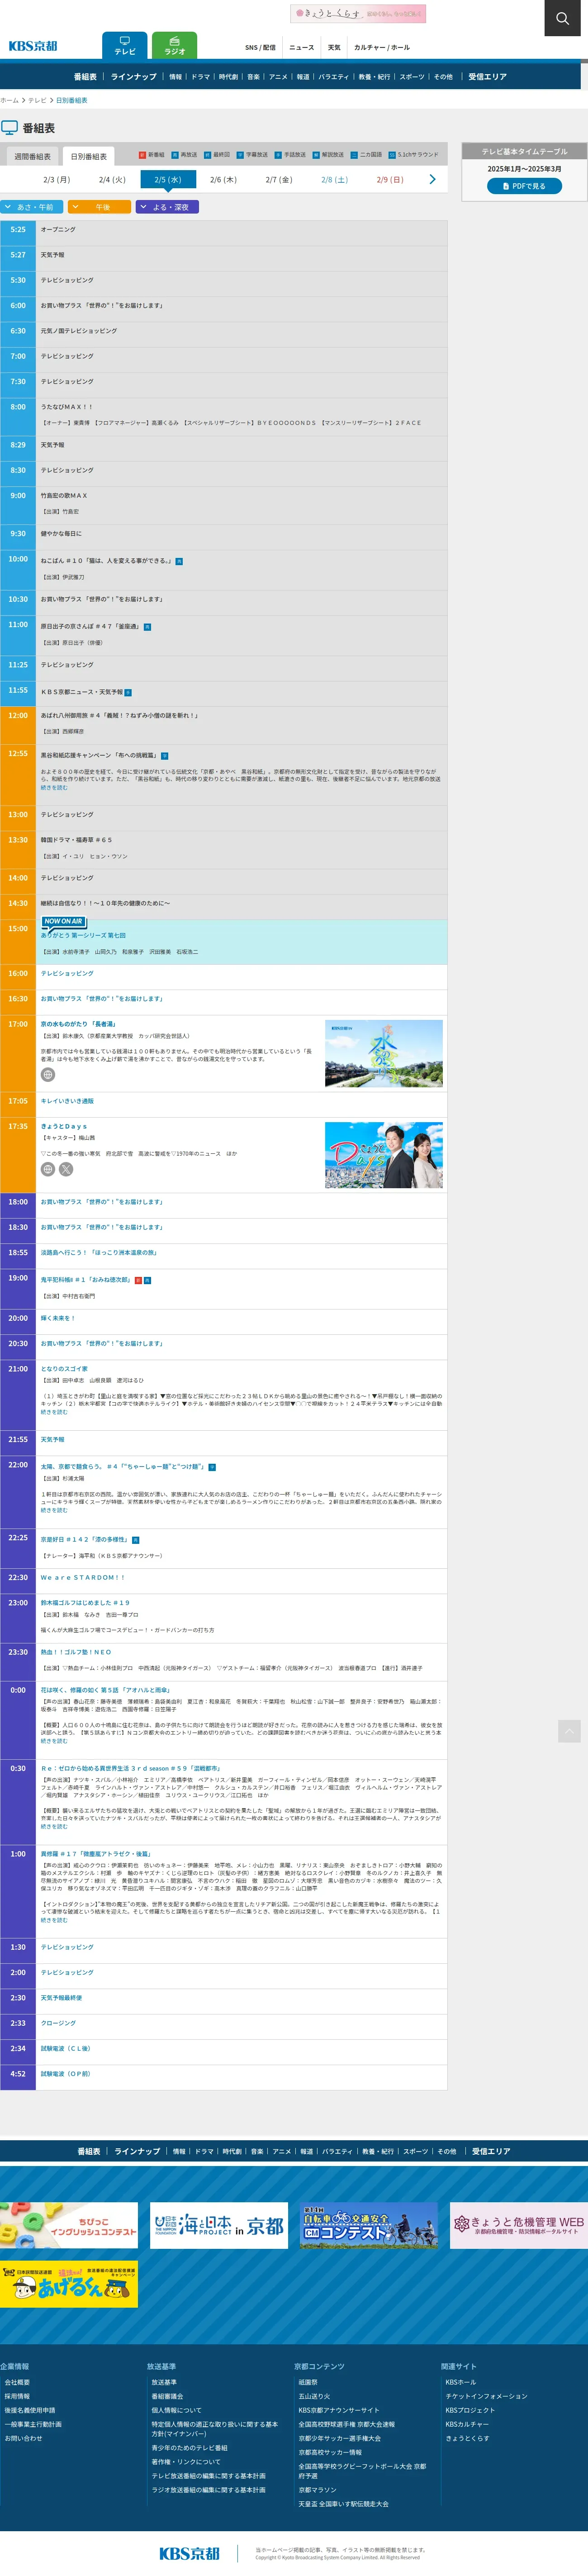Open the きょうと危機管理WEB banner
The image size is (588, 2576).
(x=519, y=2226)
